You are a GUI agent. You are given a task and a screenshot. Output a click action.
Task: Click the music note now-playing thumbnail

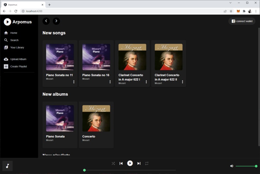(7, 166)
